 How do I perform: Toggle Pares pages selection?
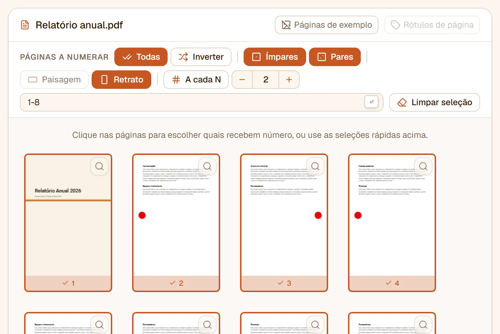click(x=335, y=57)
